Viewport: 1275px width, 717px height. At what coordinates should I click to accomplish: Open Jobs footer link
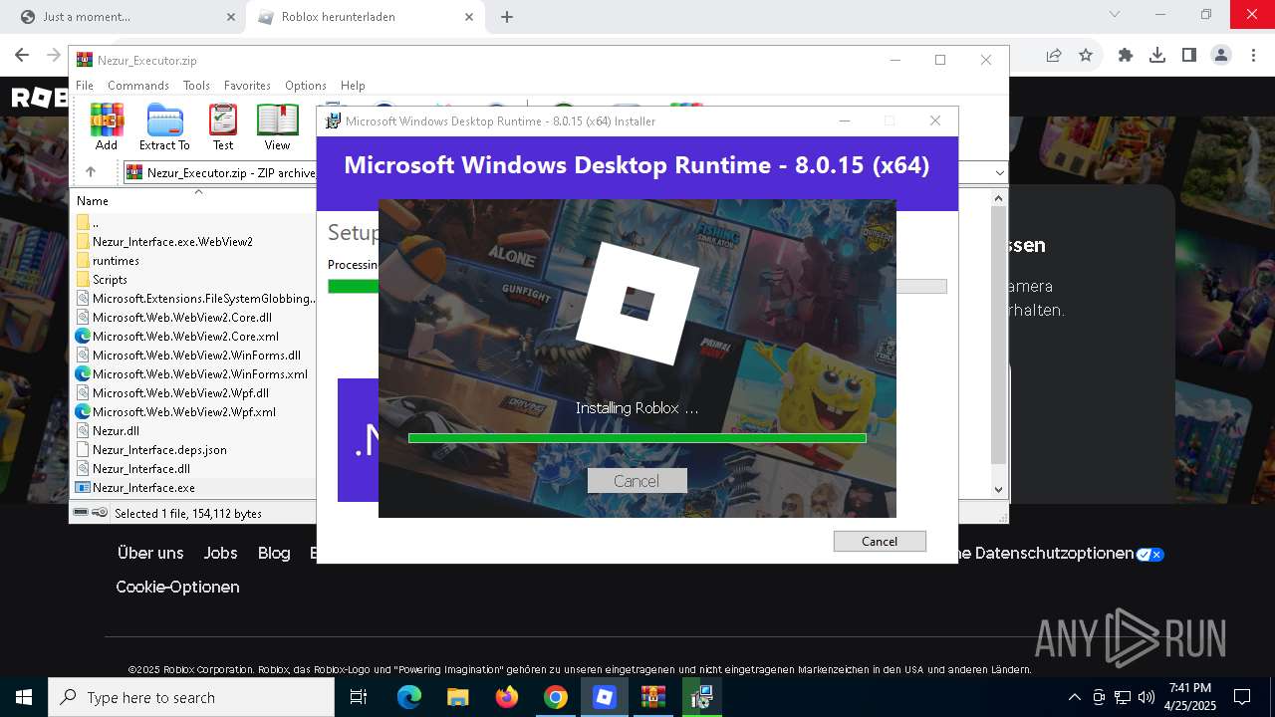tap(220, 553)
